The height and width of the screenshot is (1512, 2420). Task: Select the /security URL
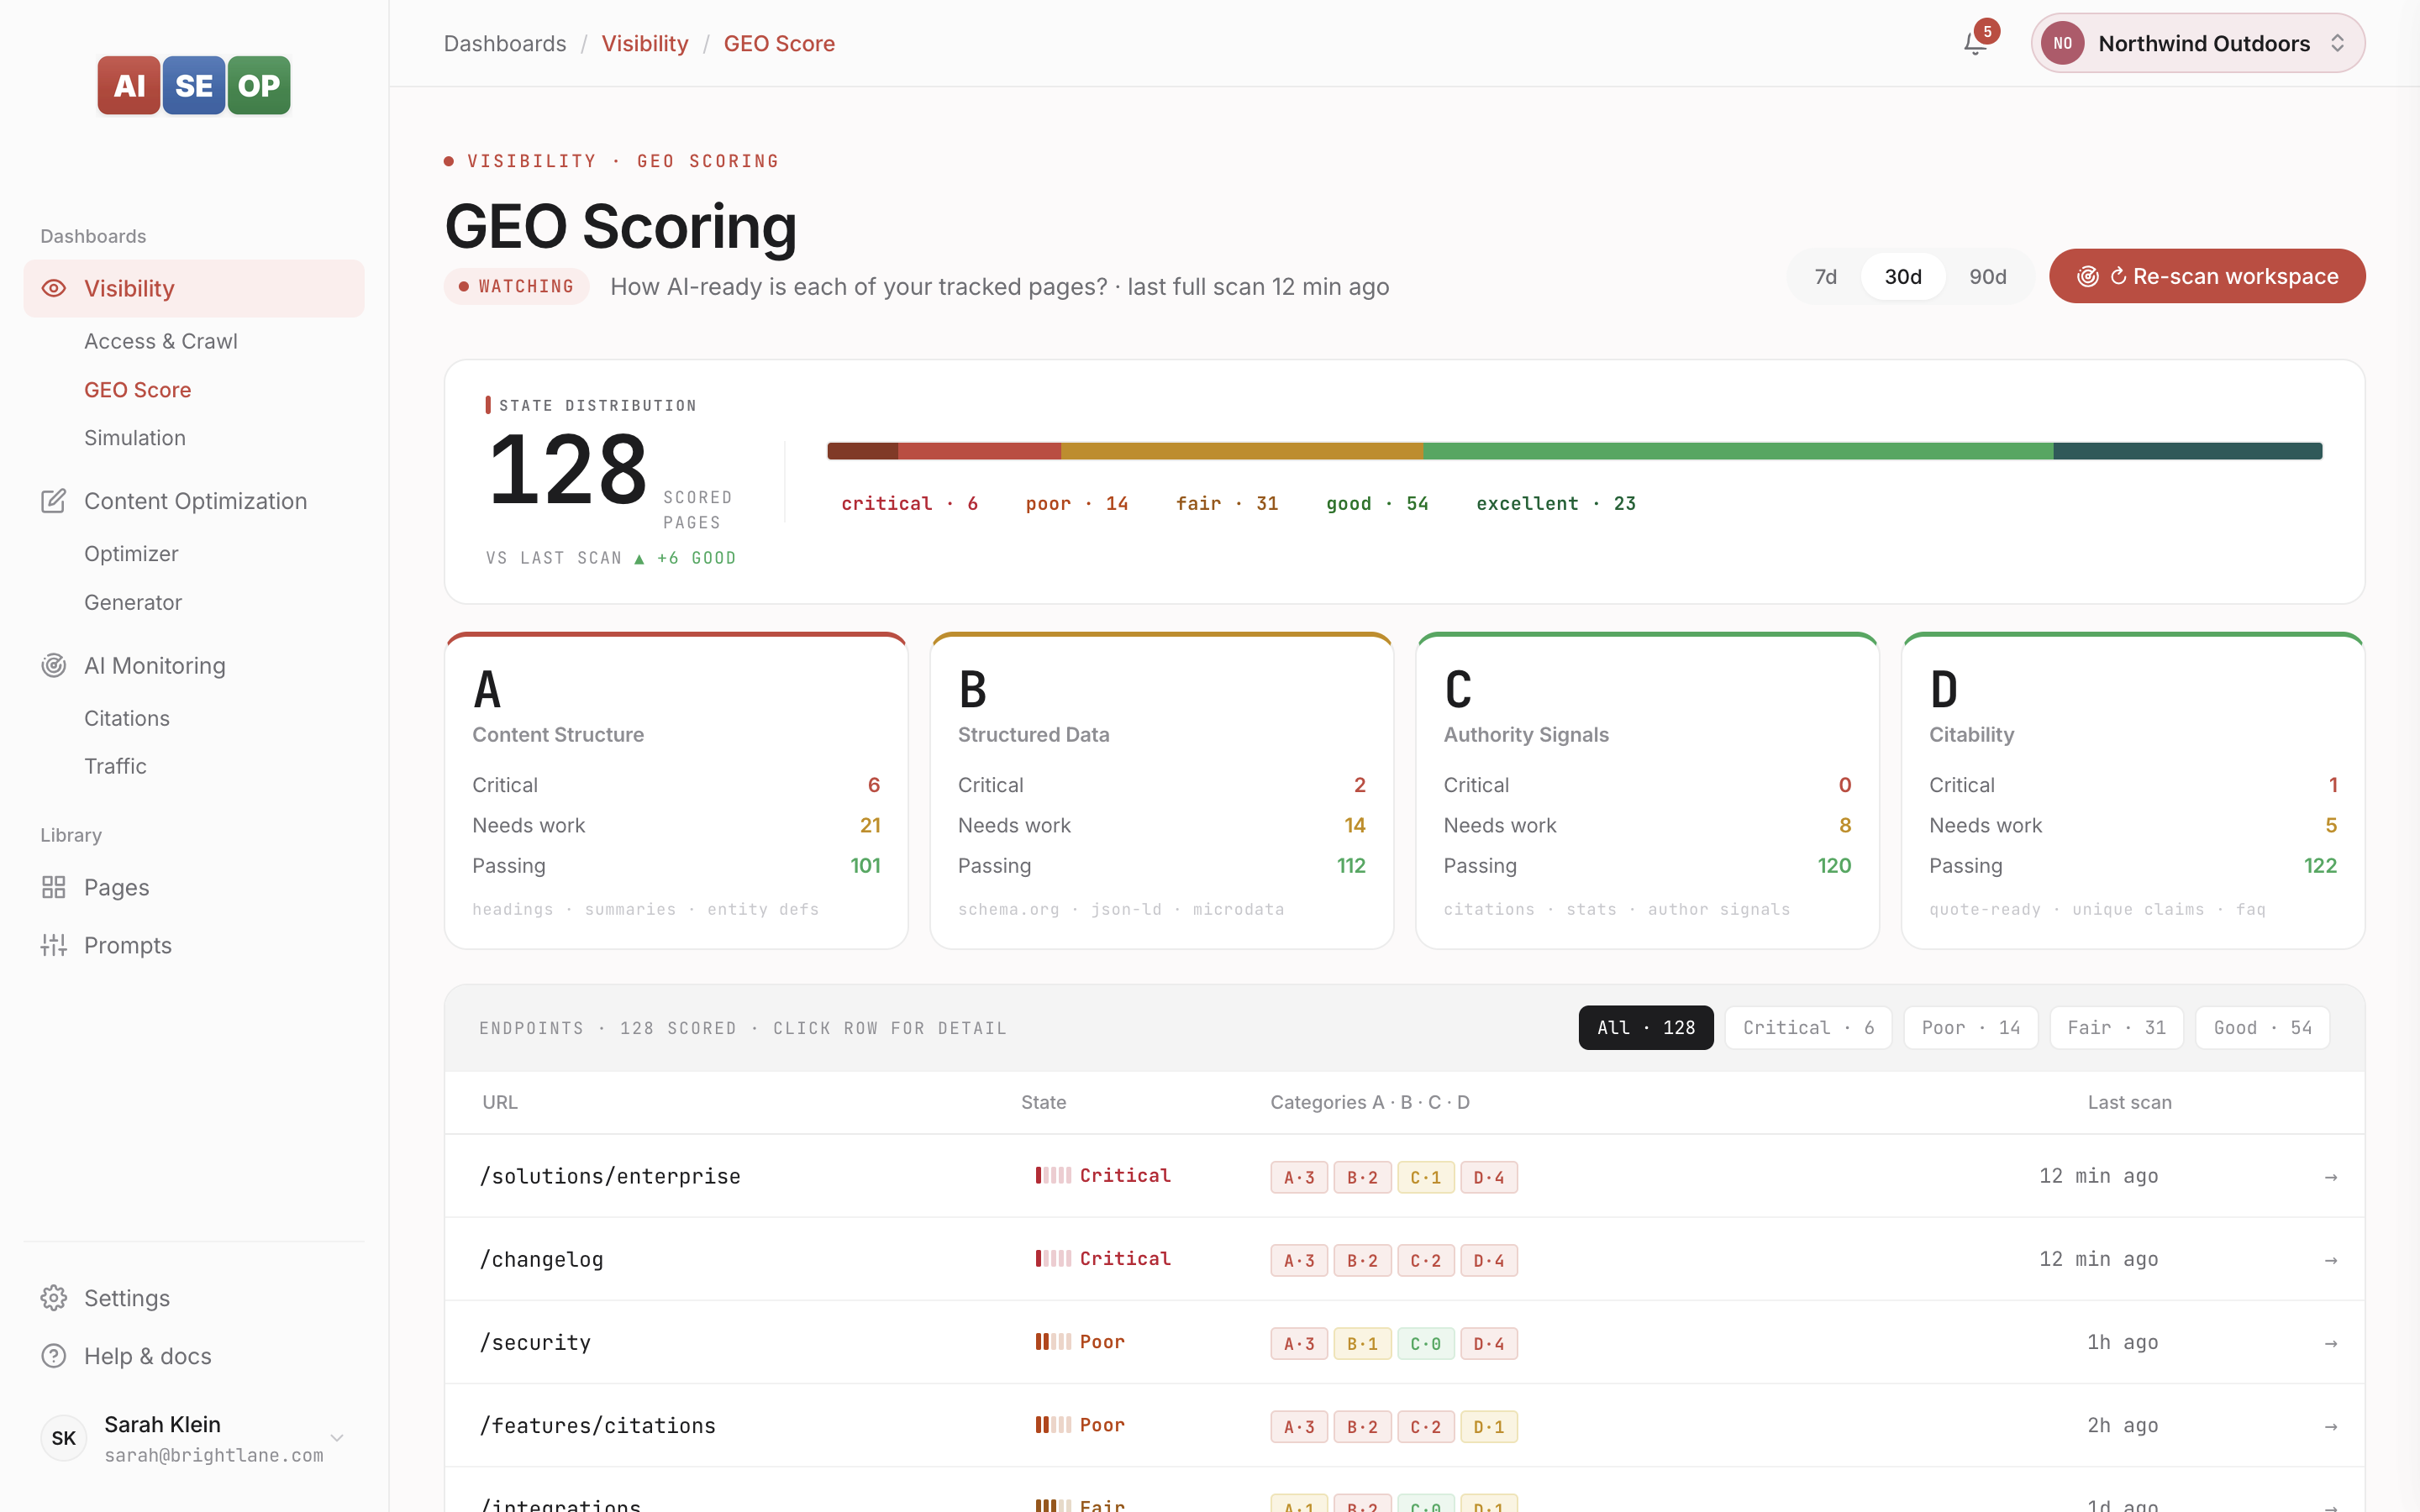[x=535, y=1342]
